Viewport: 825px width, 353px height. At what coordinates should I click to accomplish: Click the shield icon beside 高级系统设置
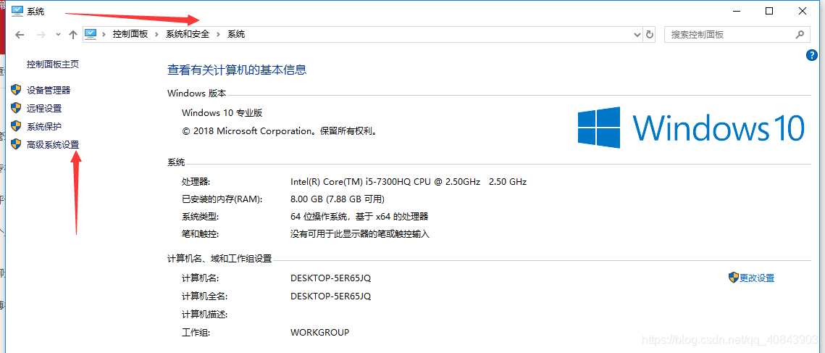[x=17, y=144]
